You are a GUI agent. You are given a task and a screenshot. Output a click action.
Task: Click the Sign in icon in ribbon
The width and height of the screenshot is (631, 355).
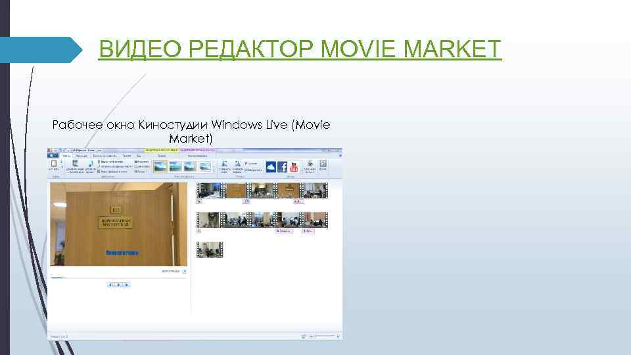pyautogui.click(x=323, y=165)
